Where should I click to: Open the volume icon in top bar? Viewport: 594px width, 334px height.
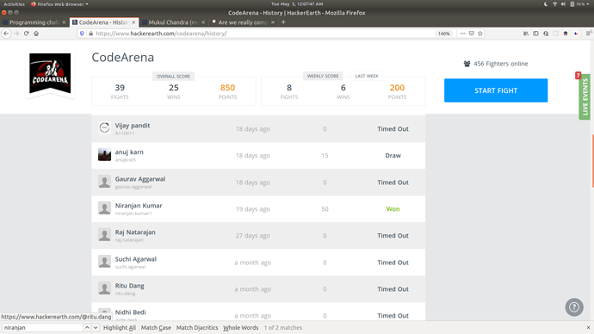coord(563,4)
